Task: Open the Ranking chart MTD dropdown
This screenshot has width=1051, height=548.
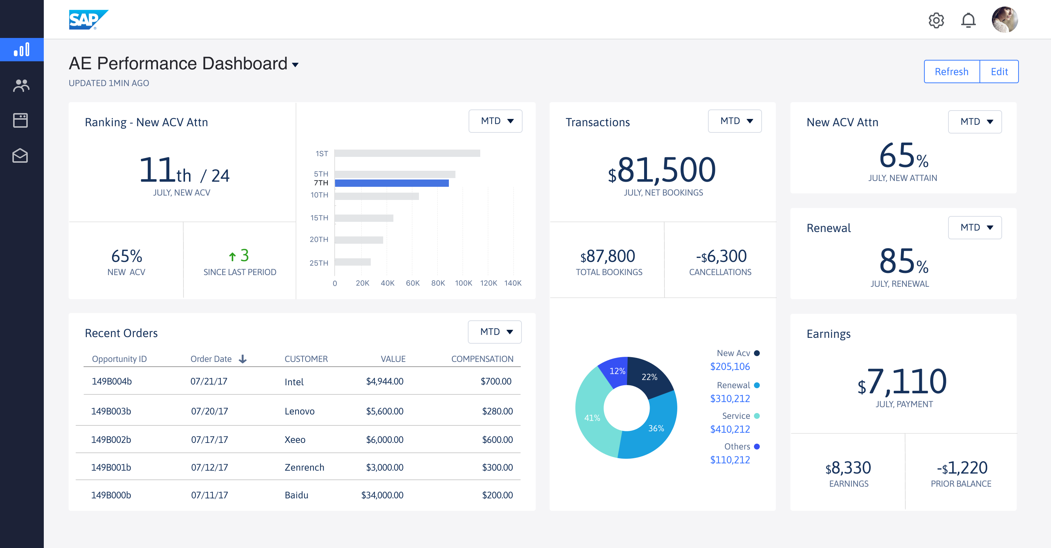Action: coord(495,121)
